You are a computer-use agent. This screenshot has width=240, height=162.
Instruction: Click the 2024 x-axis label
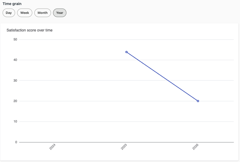(x=52, y=147)
